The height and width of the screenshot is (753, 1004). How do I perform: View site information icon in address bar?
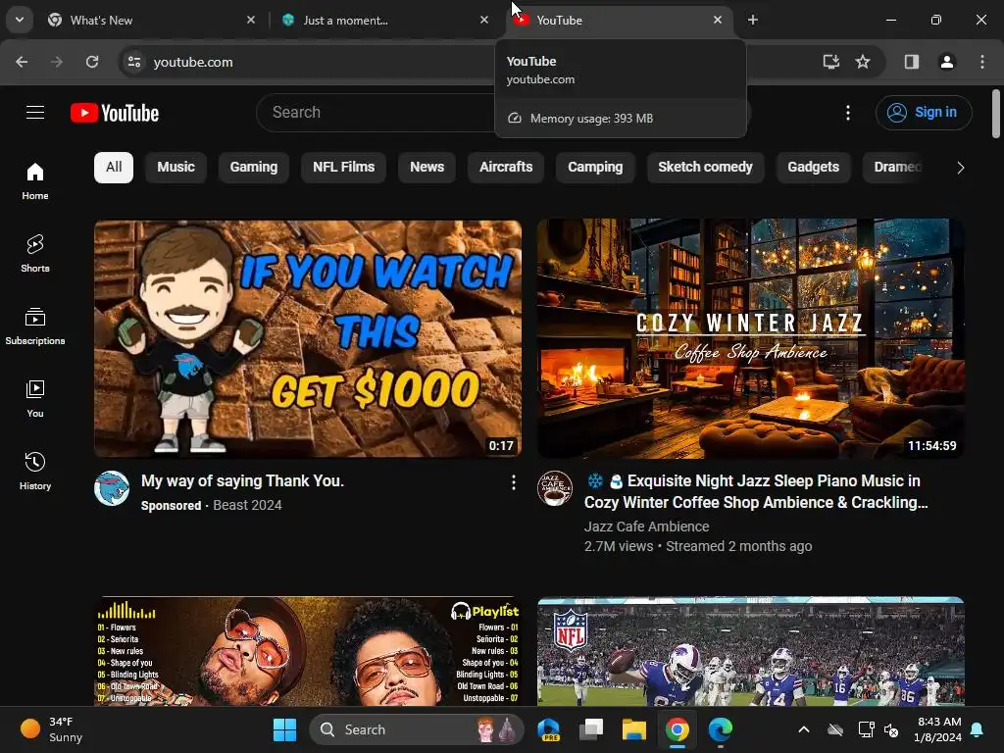click(133, 62)
